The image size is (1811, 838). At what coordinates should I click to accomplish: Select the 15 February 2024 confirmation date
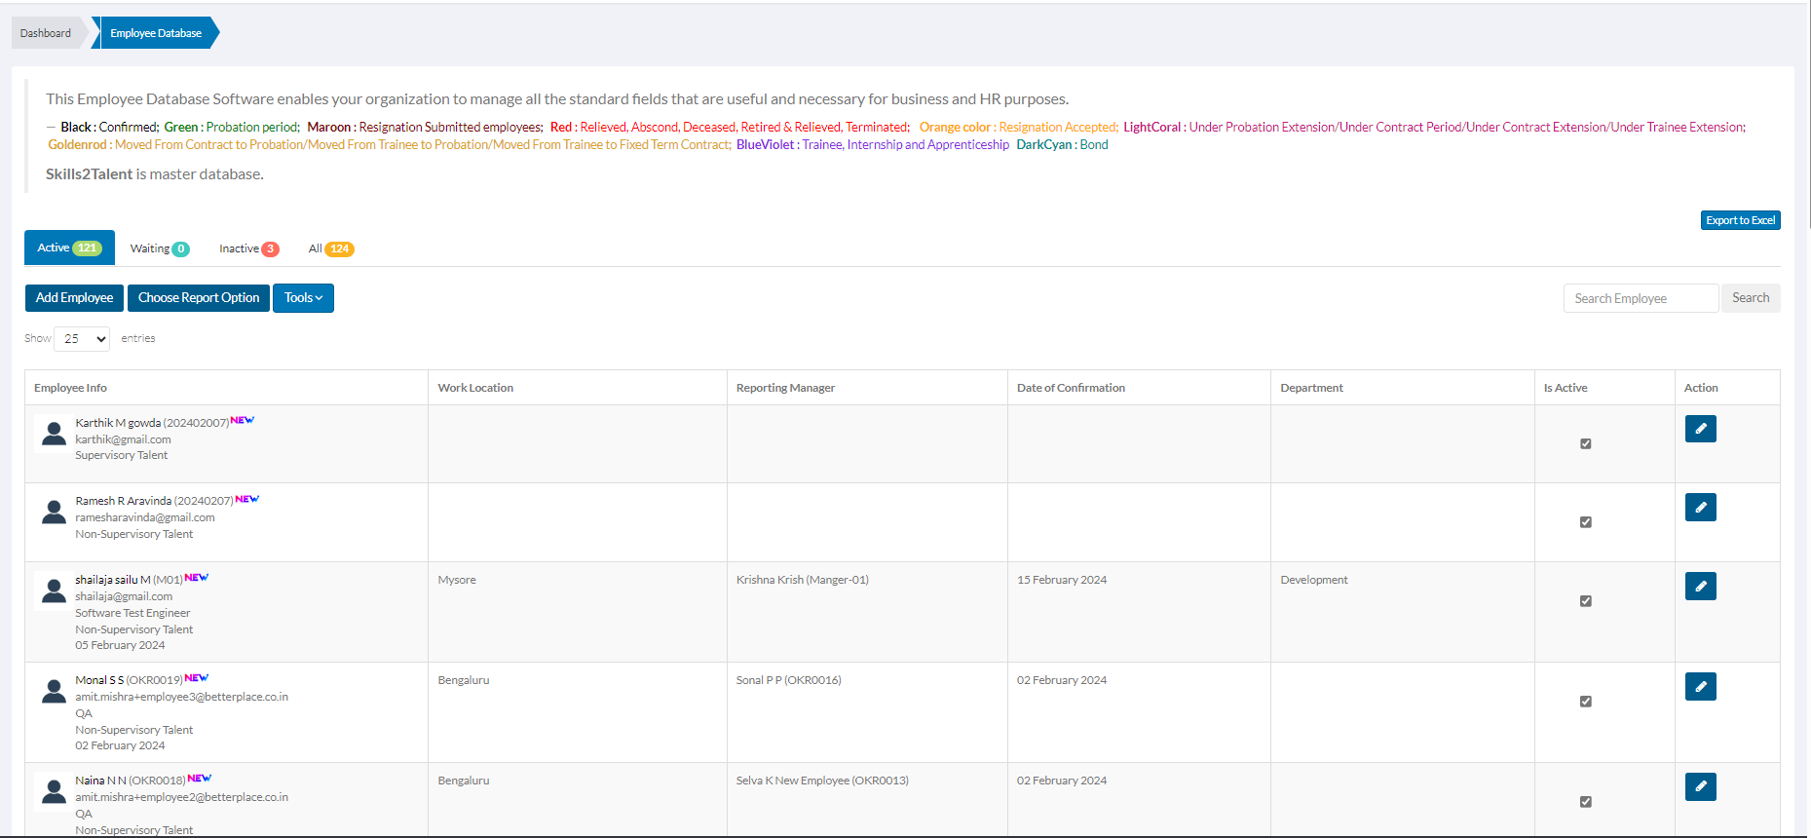pyautogui.click(x=1062, y=580)
